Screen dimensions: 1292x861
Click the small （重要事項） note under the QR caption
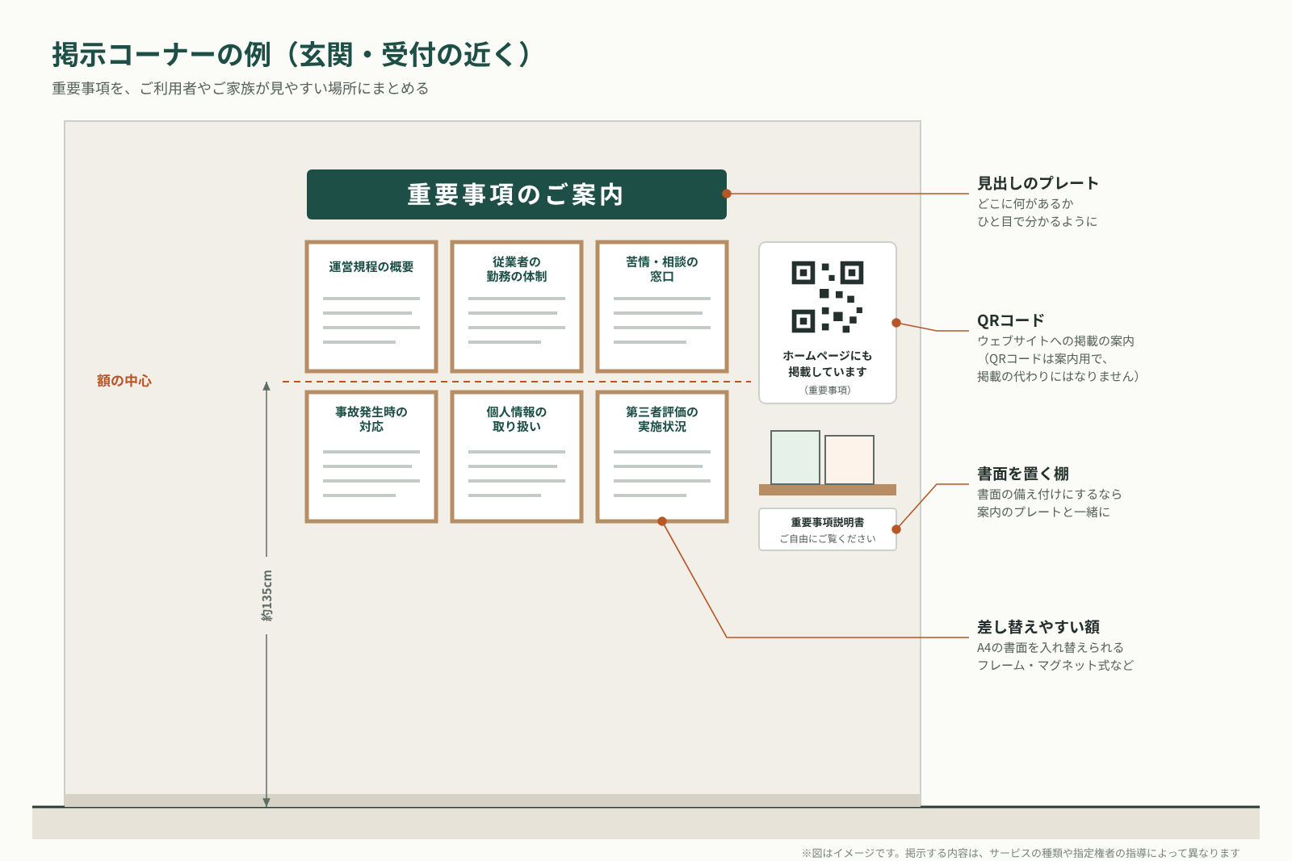coord(828,391)
